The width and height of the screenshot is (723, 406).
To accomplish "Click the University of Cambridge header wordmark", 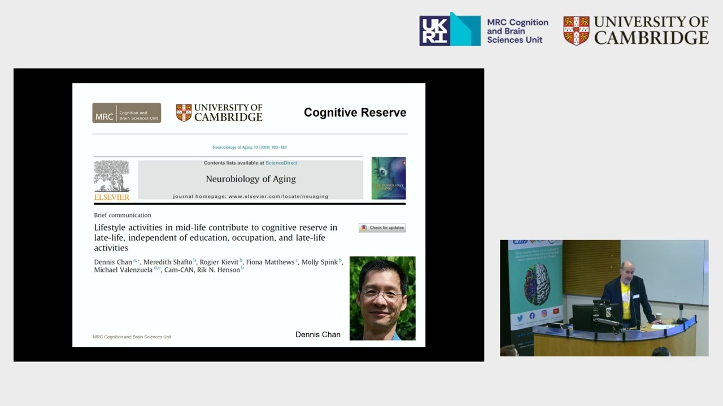I will tap(651, 30).
